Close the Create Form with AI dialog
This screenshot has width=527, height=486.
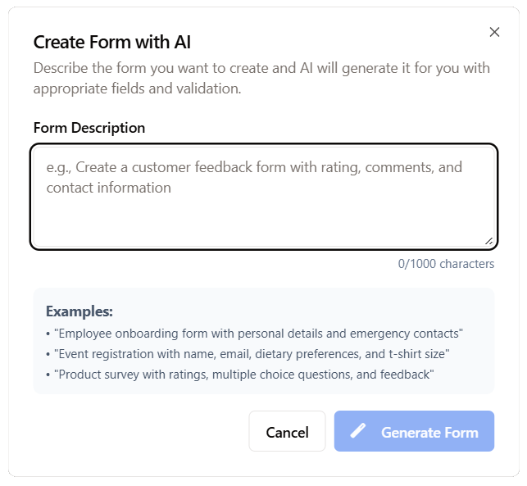tap(494, 32)
